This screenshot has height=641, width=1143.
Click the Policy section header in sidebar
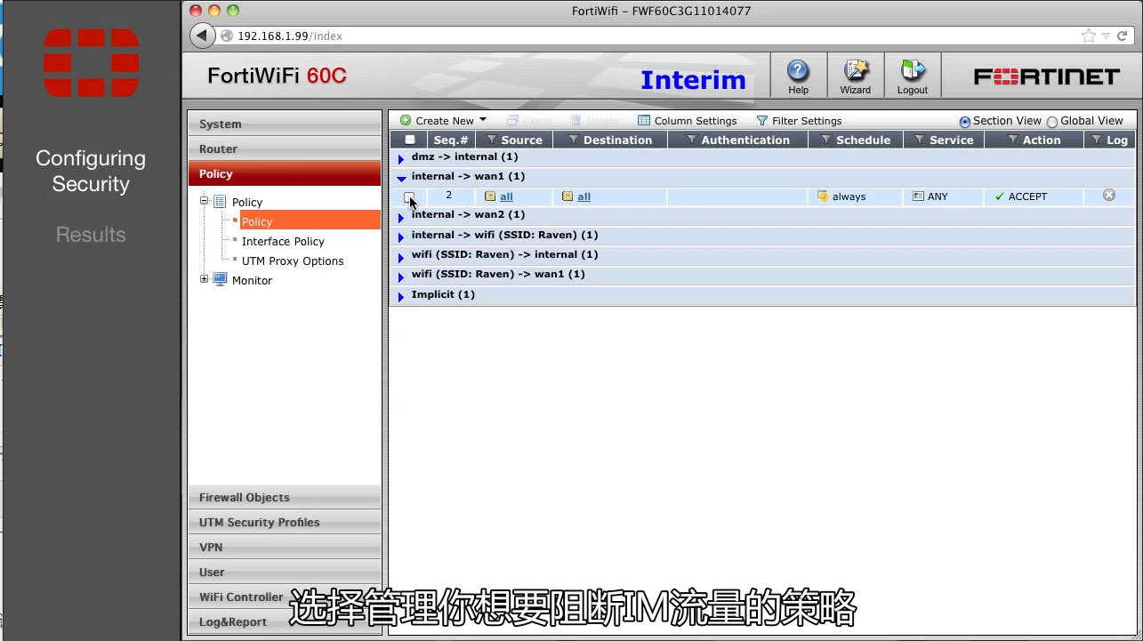point(284,173)
